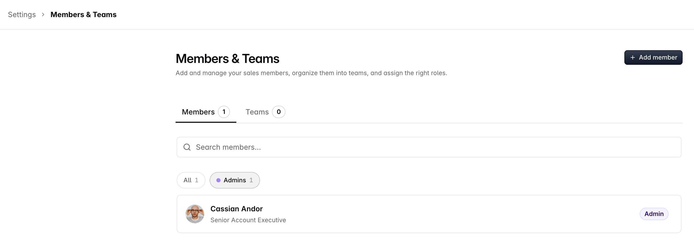Click the Members count badge showing 1

(x=224, y=112)
